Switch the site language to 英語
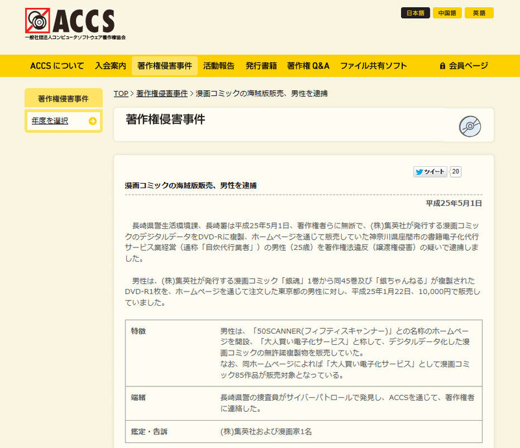The image size is (520, 448). 478,13
